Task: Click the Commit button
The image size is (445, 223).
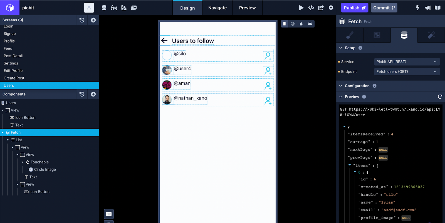Action: click(x=384, y=8)
